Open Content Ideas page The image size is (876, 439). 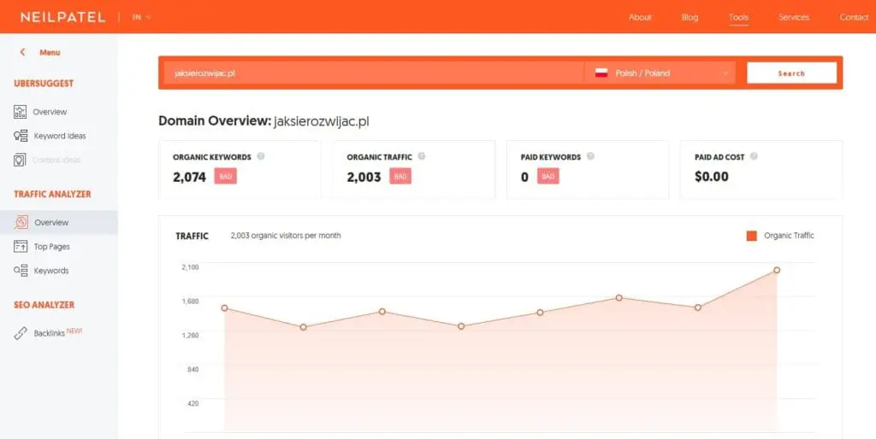coord(56,160)
